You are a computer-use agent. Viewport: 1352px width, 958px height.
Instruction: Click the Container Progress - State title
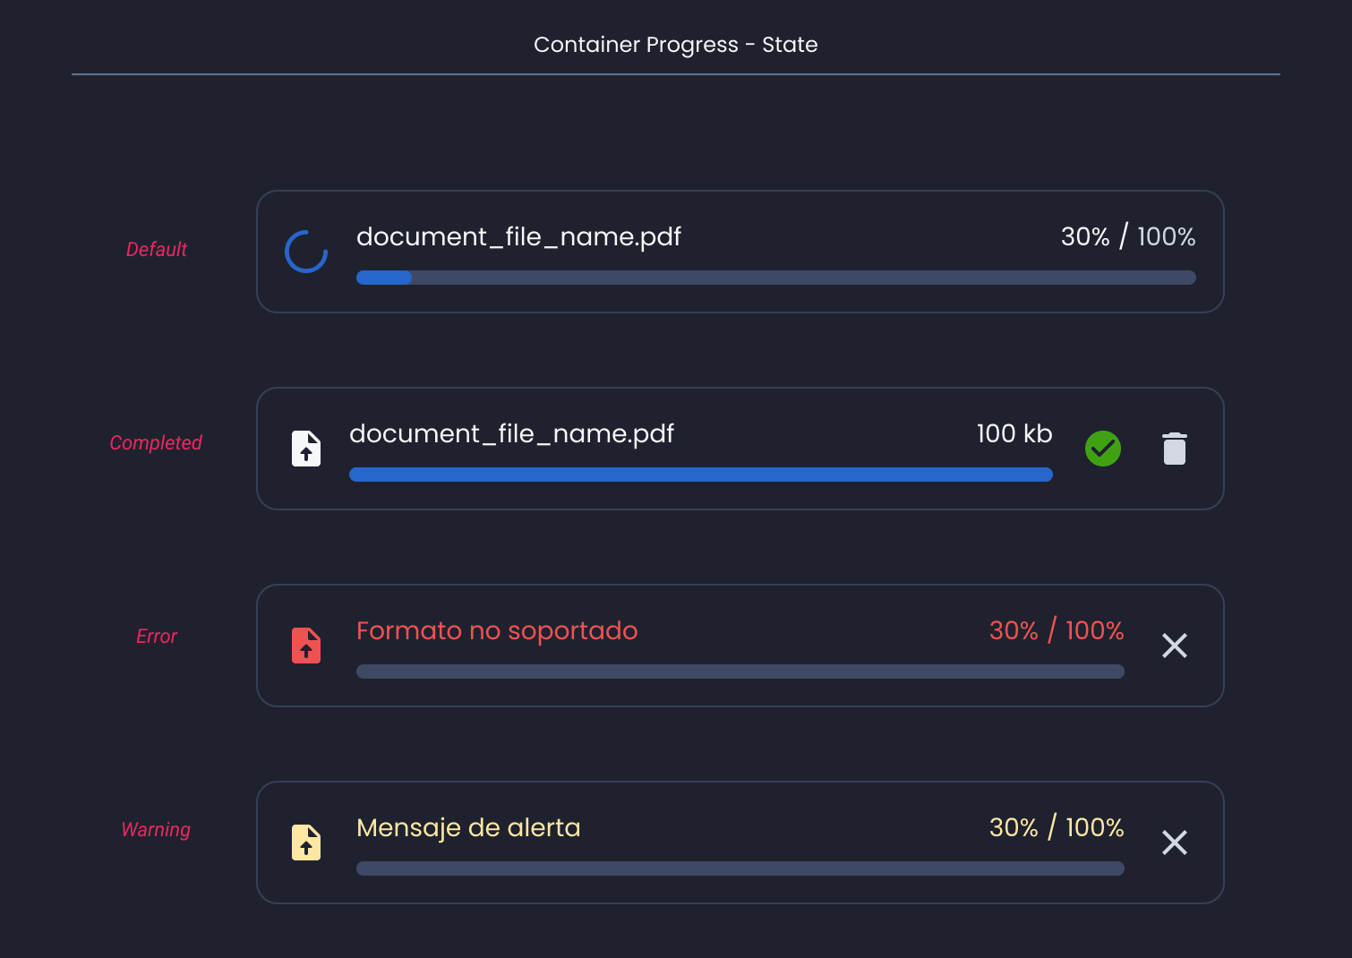tap(676, 44)
